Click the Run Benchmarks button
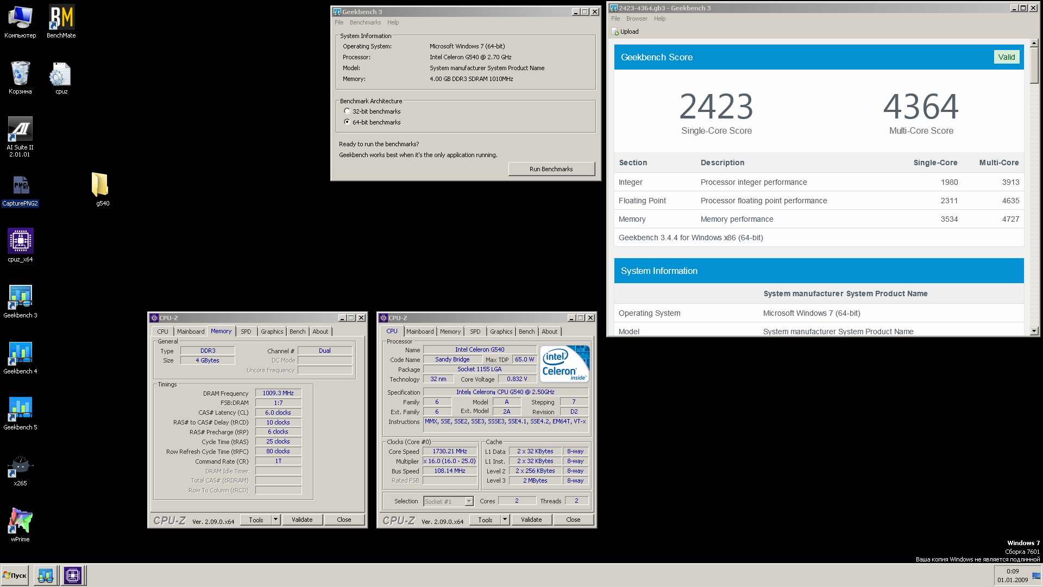Viewport: 1043px width, 587px height. [x=551, y=169]
